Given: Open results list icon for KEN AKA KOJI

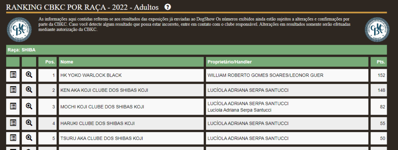Looking at the screenshot, I should pyautogui.click(x=13, y=90).
